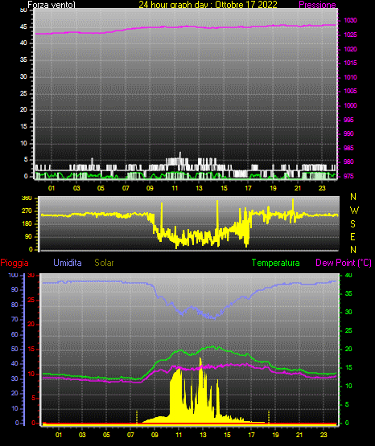375x446 pixels.
Task: Click the 40 temperature scale value
Action: (x=348, y=275)
